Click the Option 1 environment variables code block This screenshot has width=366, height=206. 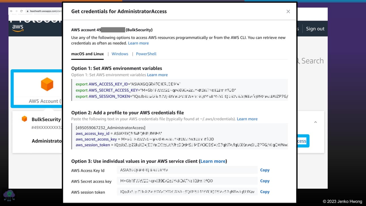pyautogui.click(x=180, y=90)
